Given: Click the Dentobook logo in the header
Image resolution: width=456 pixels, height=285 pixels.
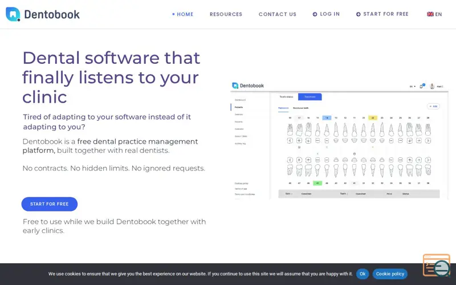Looking at the screenshot, I should (42, 14).
